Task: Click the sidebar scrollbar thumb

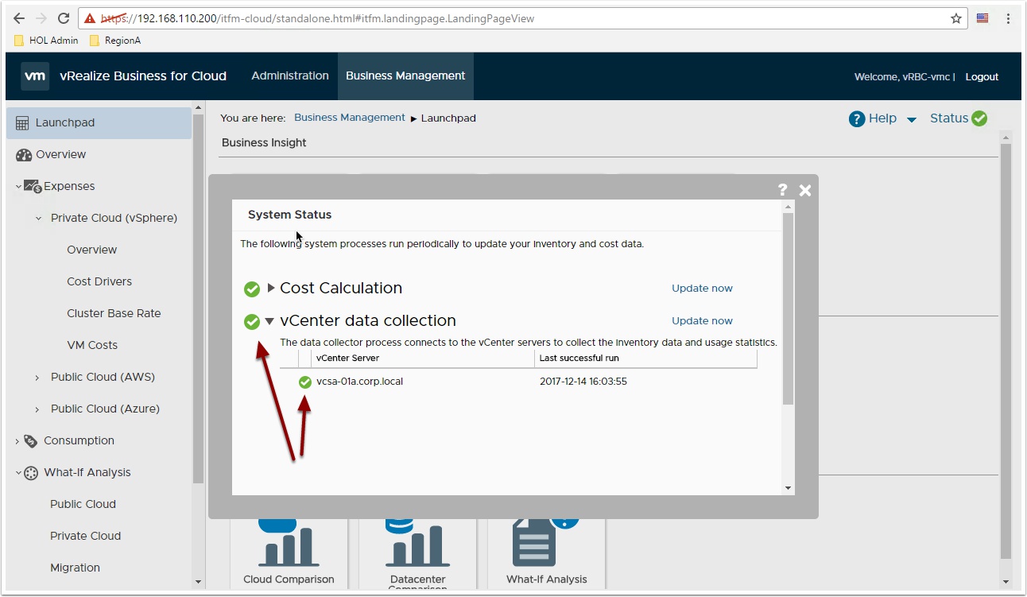Action: point(198,298)
